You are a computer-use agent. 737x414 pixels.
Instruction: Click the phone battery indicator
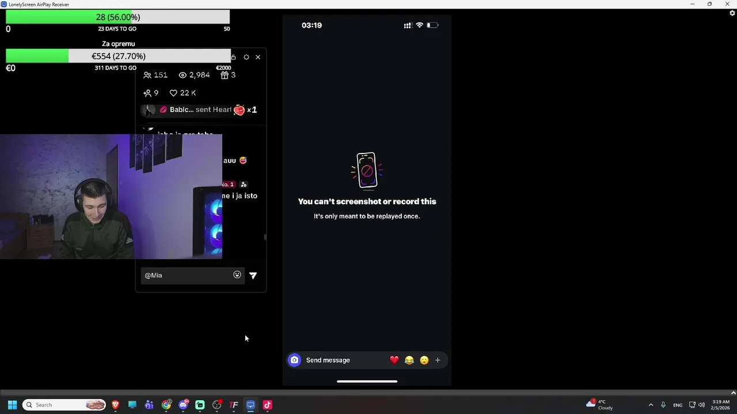point(432,25)
